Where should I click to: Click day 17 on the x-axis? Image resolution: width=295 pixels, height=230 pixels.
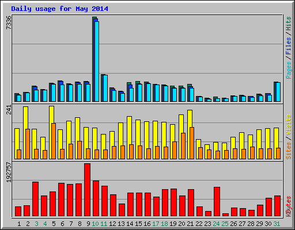click(x=156, y=224)
